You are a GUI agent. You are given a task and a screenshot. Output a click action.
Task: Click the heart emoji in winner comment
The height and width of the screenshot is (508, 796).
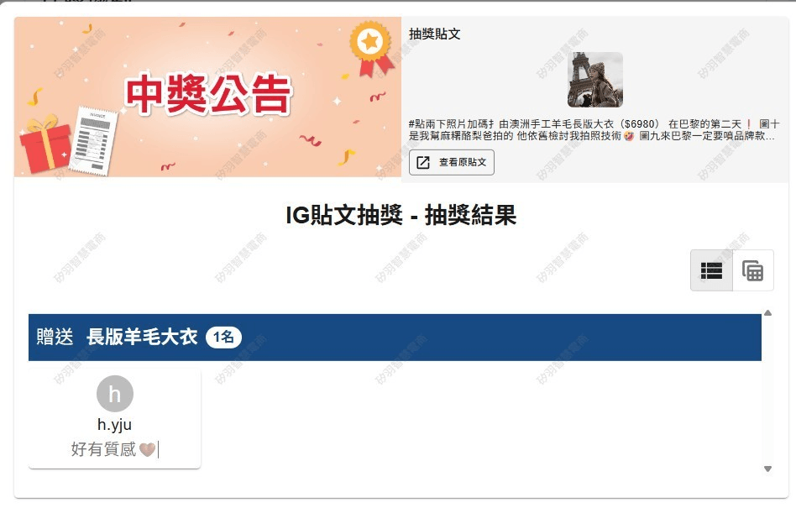(x=147, y=449)
